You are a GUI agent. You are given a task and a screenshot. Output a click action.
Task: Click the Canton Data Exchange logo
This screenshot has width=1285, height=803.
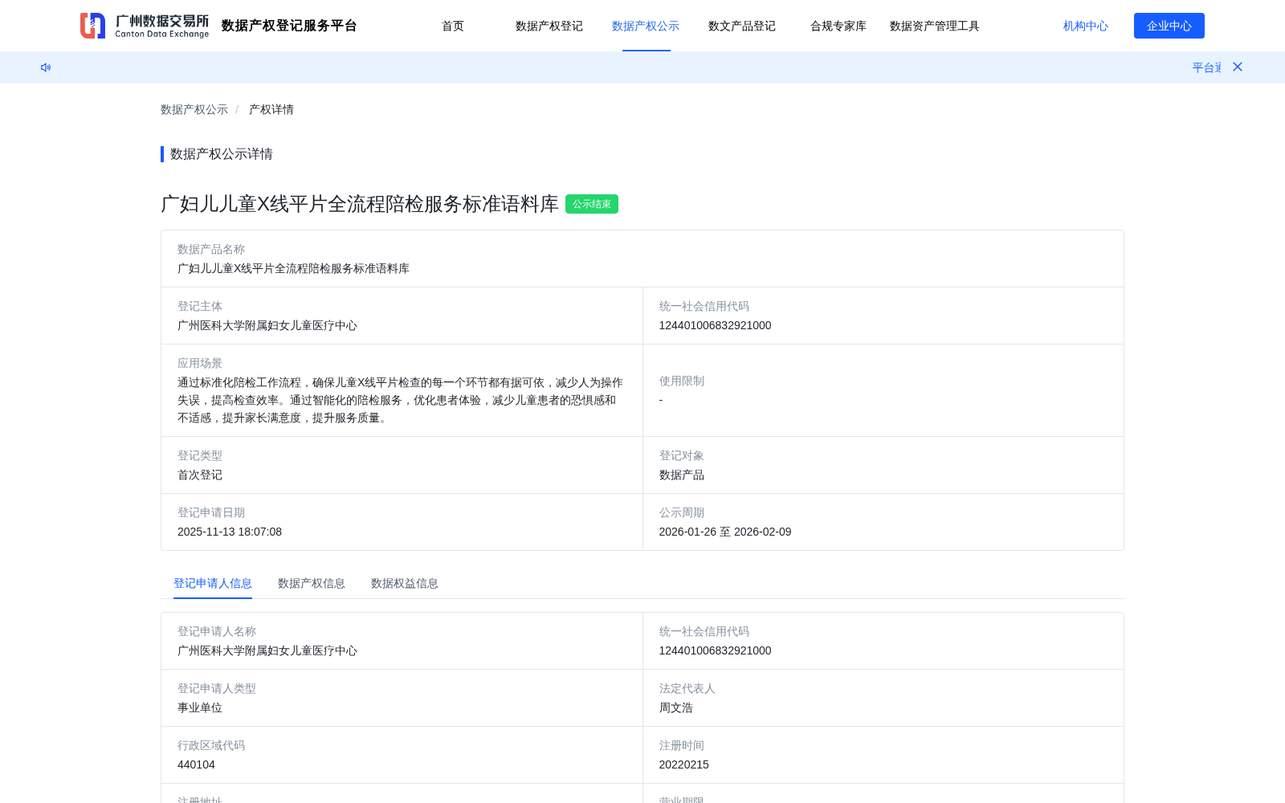[x=145, y=26]
